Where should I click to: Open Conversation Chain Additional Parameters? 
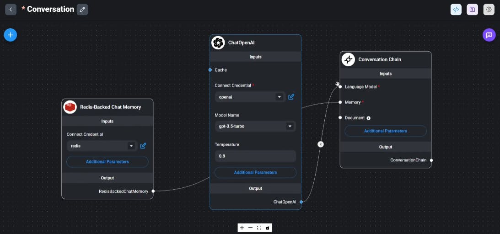coord(385,131)
